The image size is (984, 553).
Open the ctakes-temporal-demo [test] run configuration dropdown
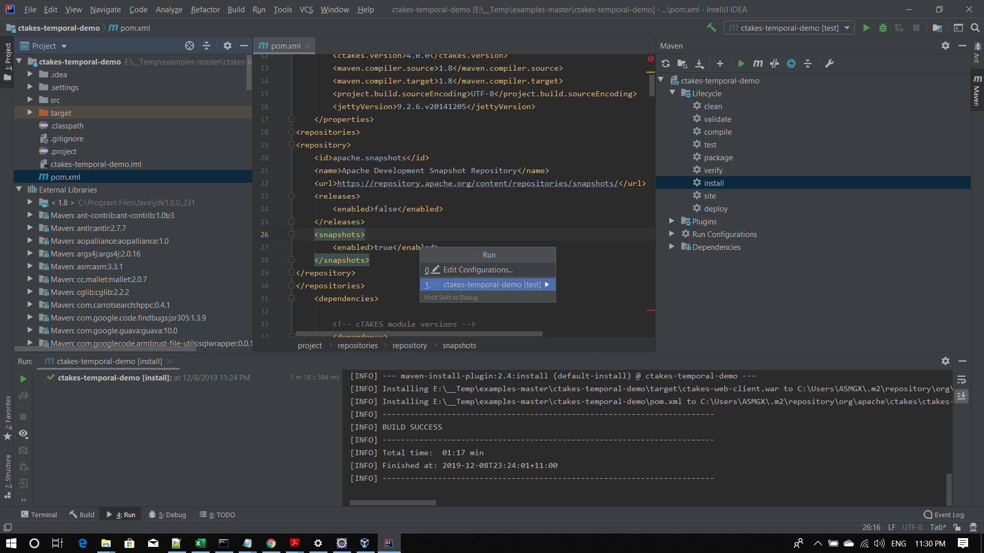(x=789, y=28)
